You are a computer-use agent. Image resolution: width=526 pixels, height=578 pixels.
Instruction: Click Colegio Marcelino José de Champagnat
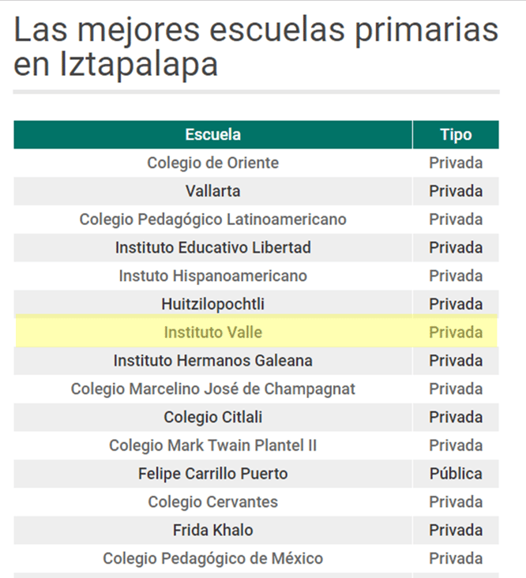(x=212, y=388)
